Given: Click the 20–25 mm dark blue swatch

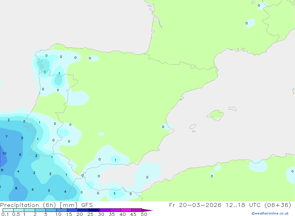Looking at the screenshot, I should (x=83, y=210).
